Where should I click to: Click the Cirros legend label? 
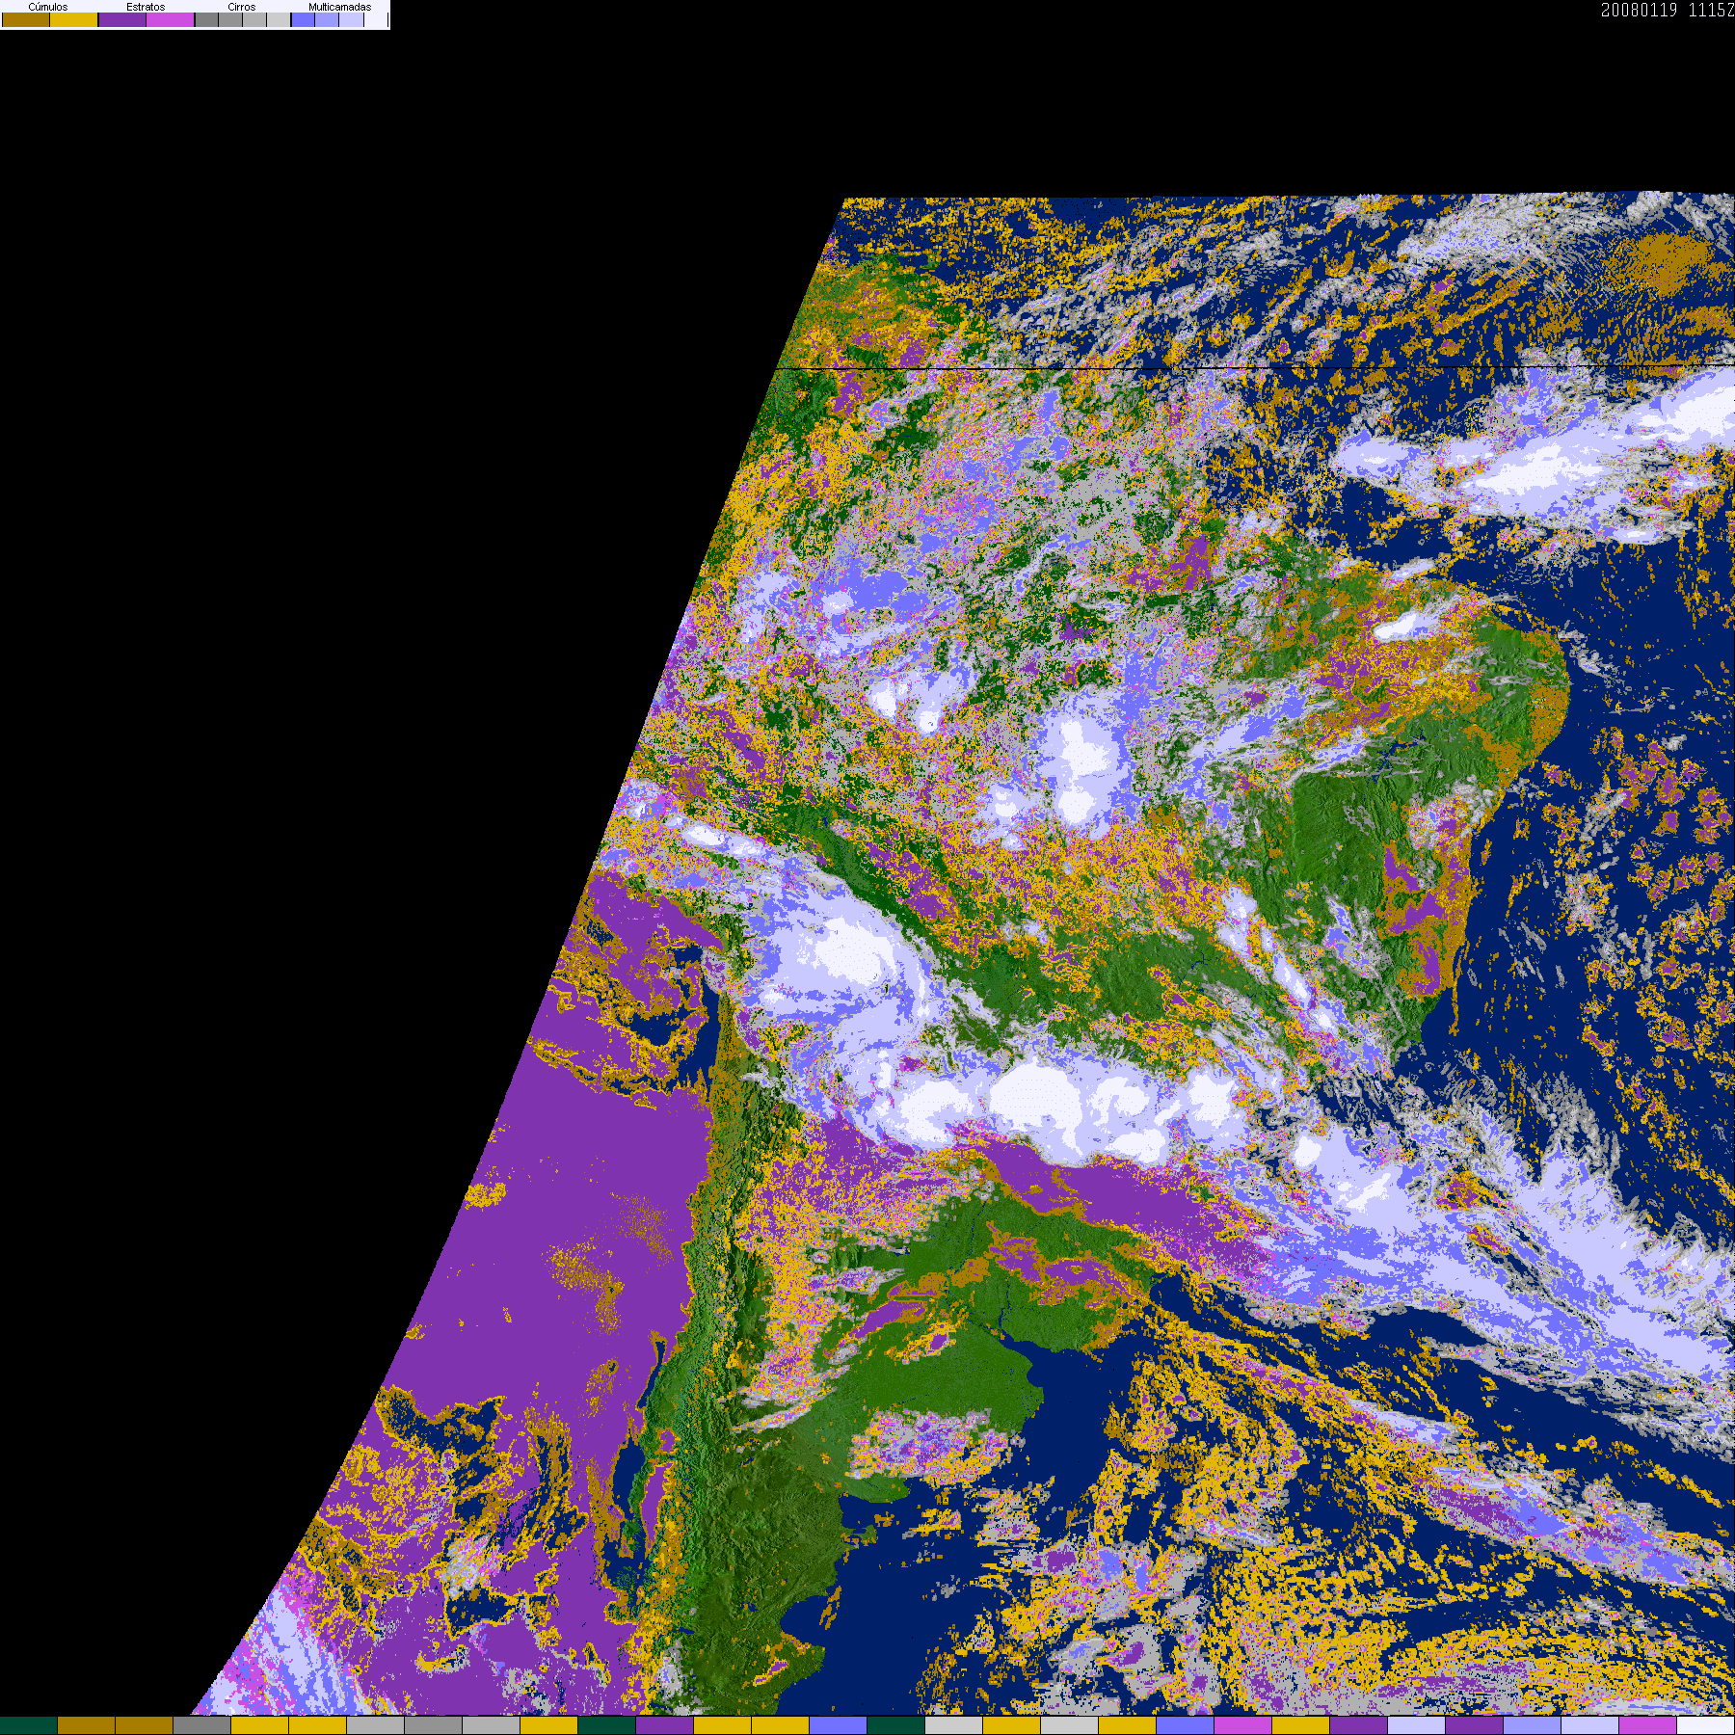(242, 7)
